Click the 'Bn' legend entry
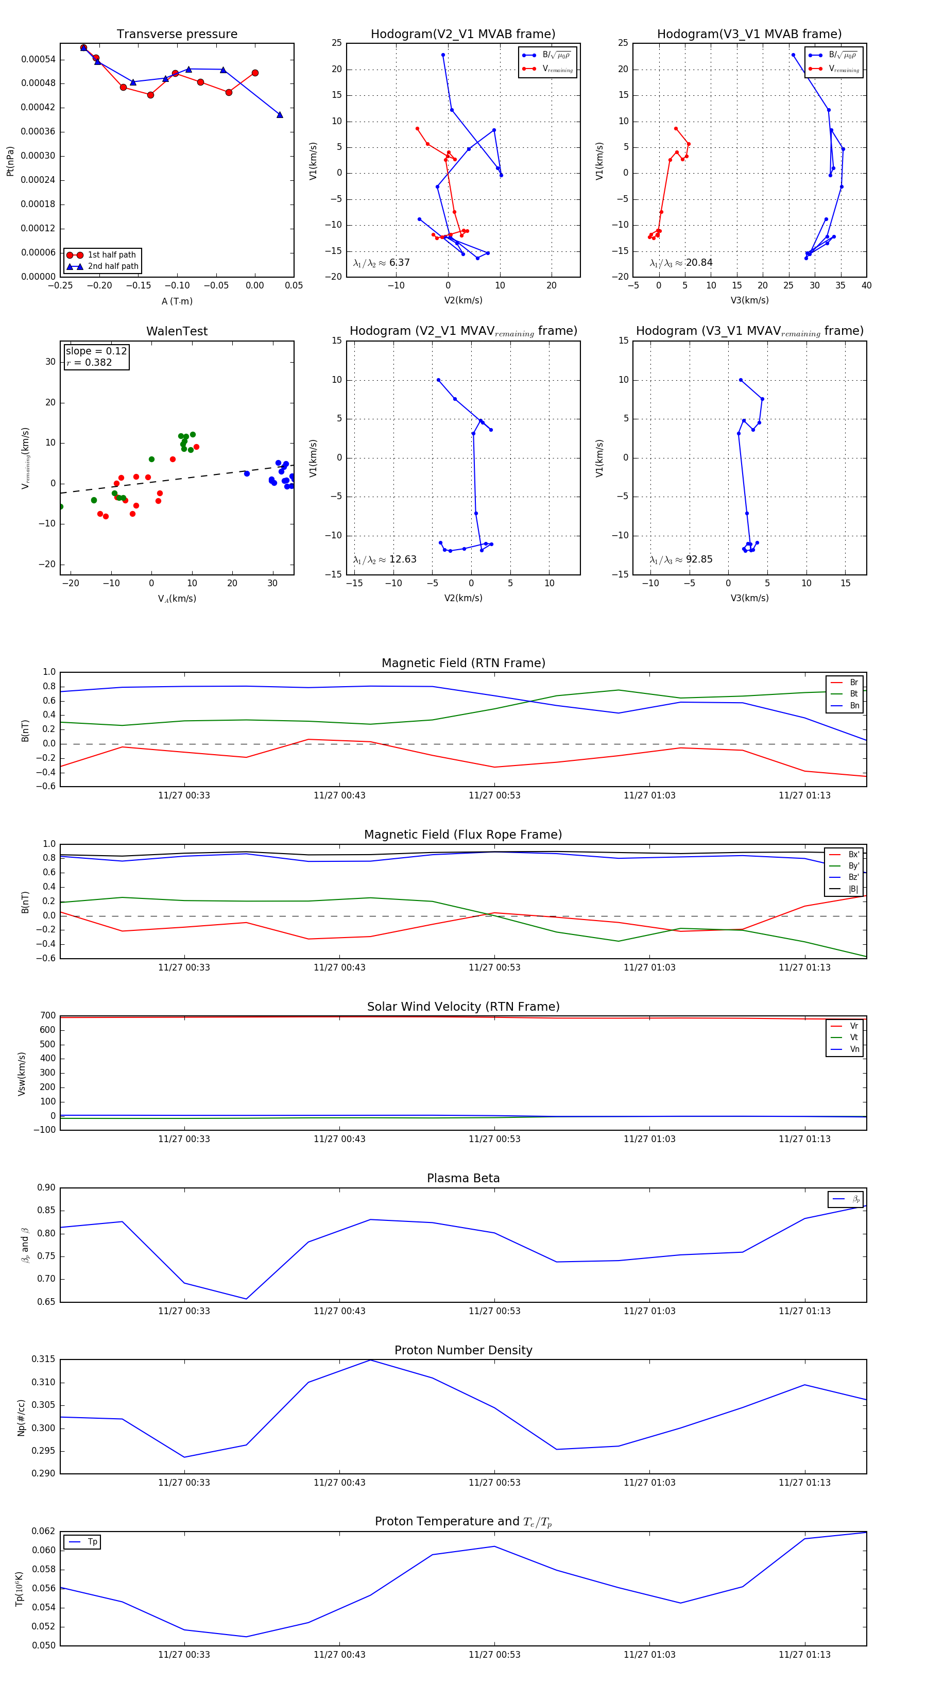The width and height of the screenshot is (927, 1700). click(x=845, y=705)
